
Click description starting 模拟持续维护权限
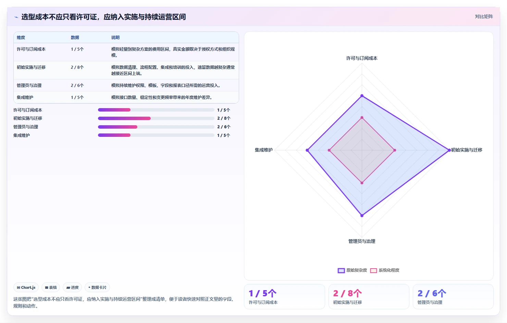pos(166,86)
